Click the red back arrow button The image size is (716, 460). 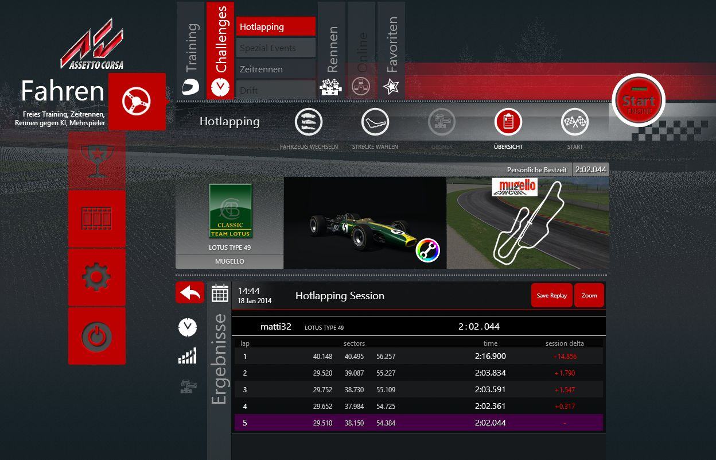coord(190,293)
